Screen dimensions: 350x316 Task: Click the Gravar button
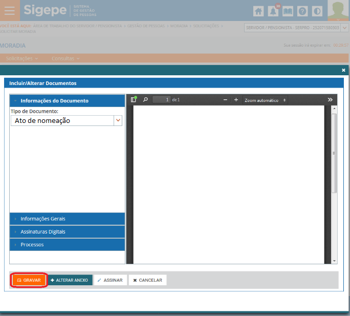(x=29, y=280)
